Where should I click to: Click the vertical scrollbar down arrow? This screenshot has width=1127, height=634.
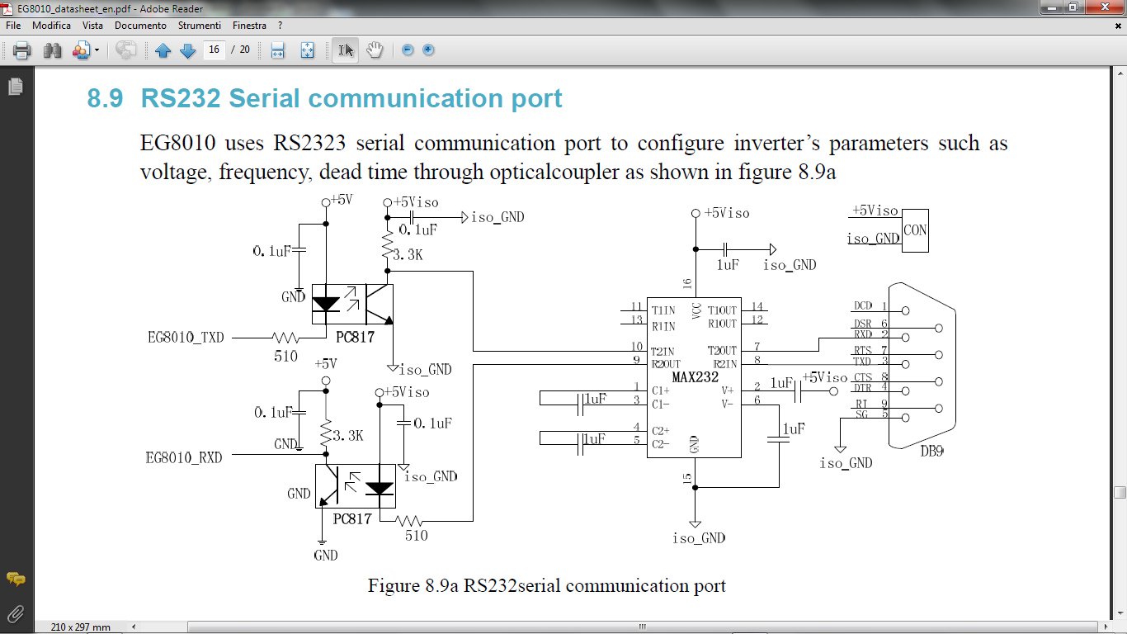(1120, 613)
